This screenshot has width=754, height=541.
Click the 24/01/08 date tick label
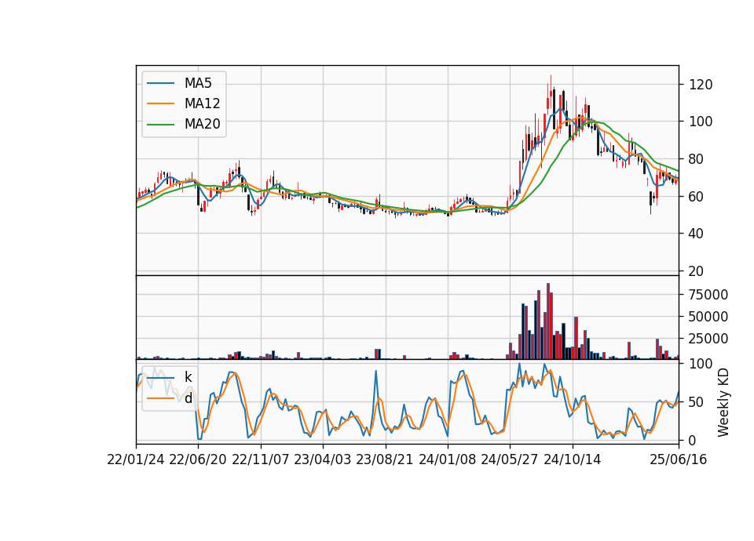point(447,460)
